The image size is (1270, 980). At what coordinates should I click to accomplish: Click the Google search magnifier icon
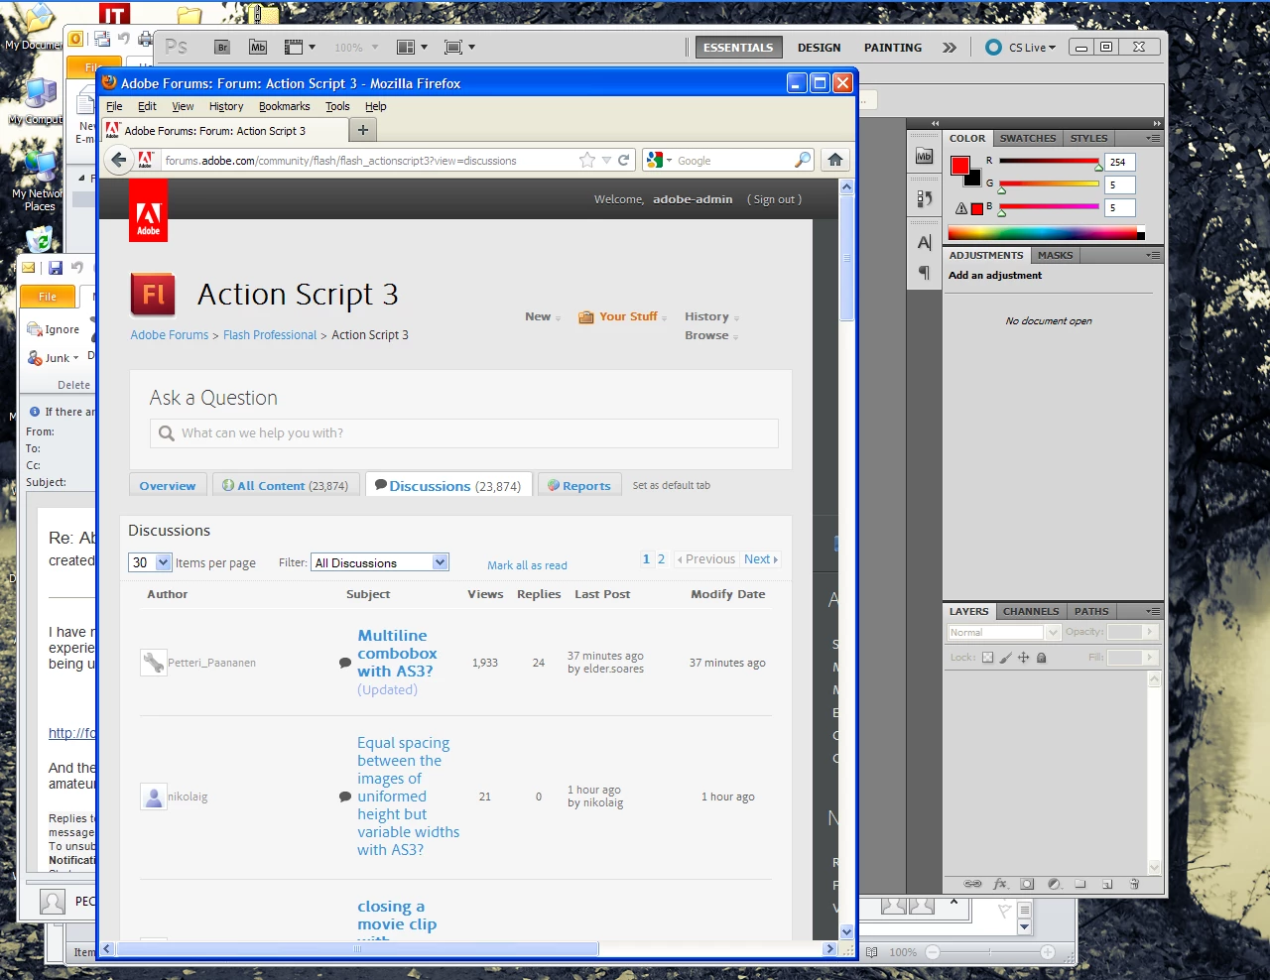tap(803, 160)
